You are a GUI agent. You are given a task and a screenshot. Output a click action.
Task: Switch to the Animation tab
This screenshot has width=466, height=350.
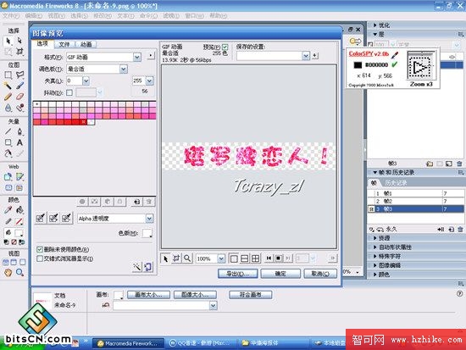(x=86, y=44)
